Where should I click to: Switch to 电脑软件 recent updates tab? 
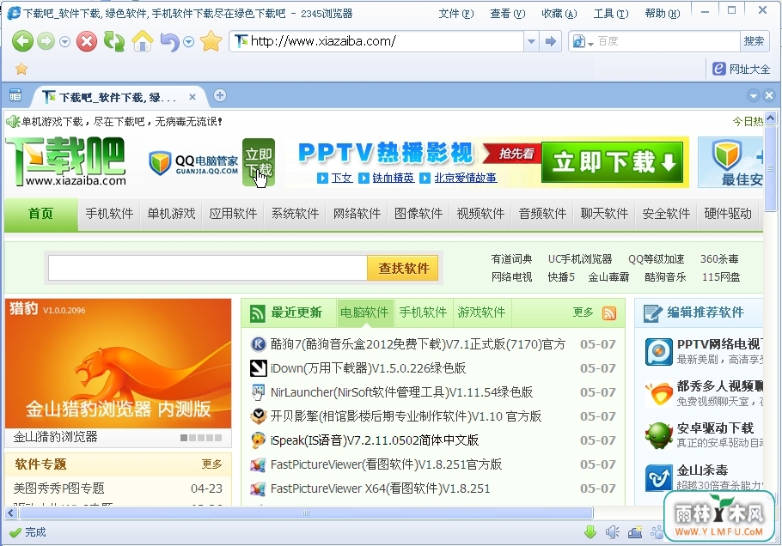tap(364, 312)
